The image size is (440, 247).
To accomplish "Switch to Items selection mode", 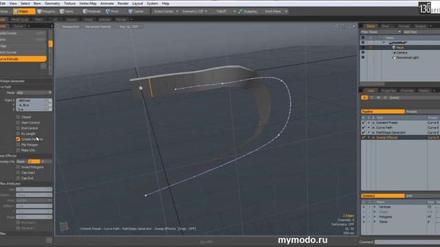I will pos(67,12).
